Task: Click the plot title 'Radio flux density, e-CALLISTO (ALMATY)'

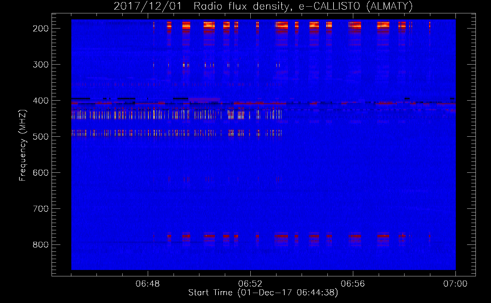Action: tap(303, 6)
